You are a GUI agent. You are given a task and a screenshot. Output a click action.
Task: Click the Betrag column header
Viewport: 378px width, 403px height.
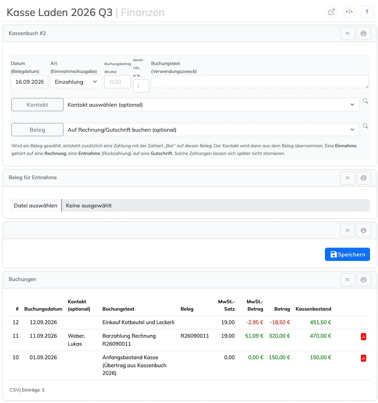pyautogui.click(x=282, y=309)
